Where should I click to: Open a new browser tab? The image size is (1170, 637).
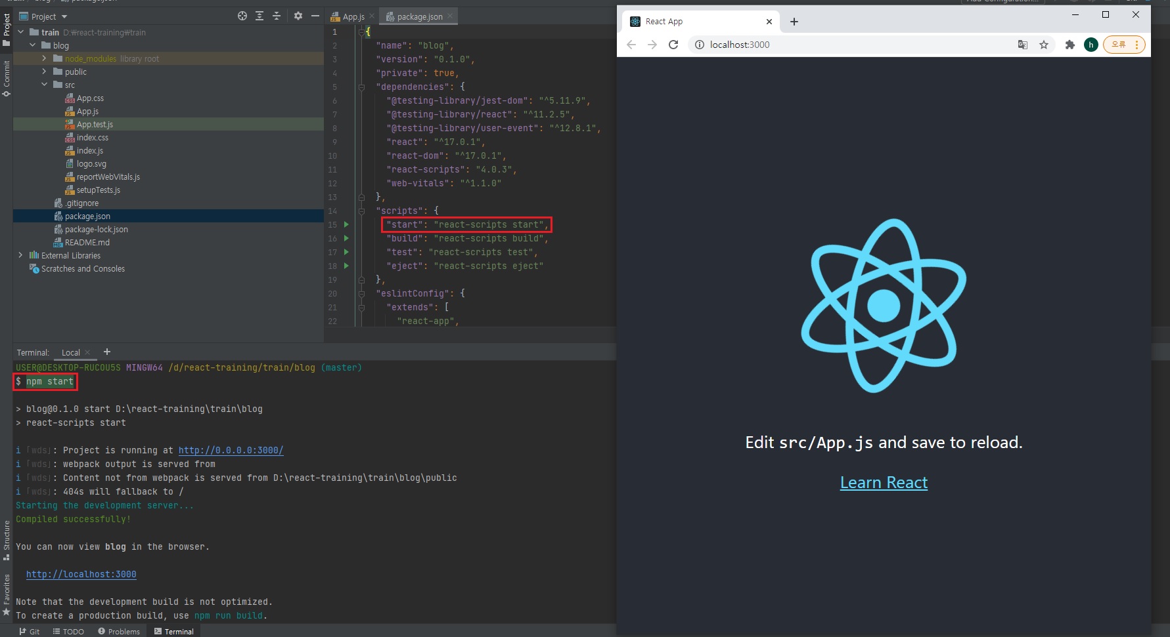(794, 22)
